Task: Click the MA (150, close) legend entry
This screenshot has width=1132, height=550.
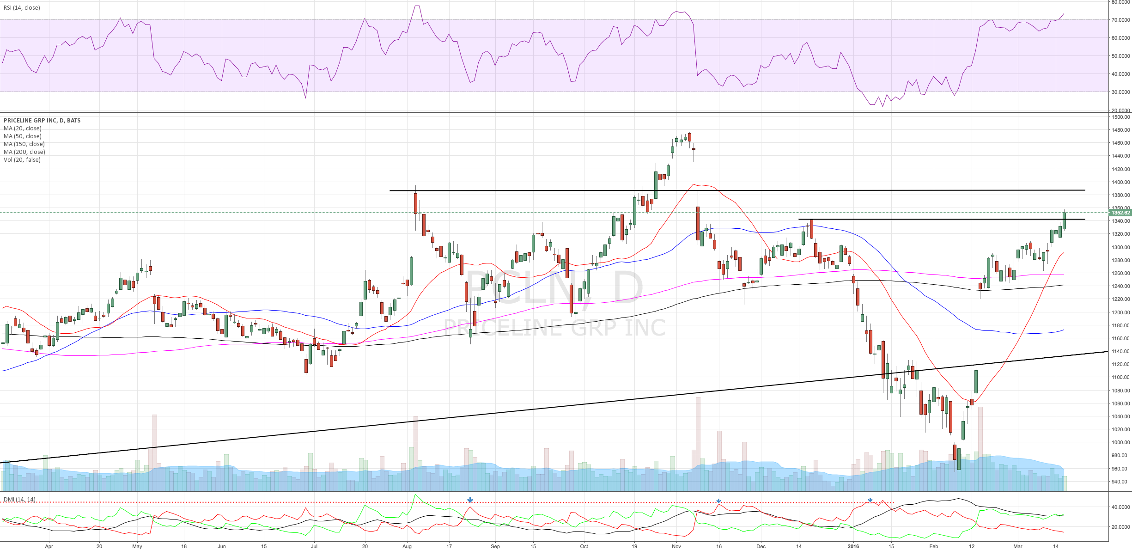Action: [24, 144]
